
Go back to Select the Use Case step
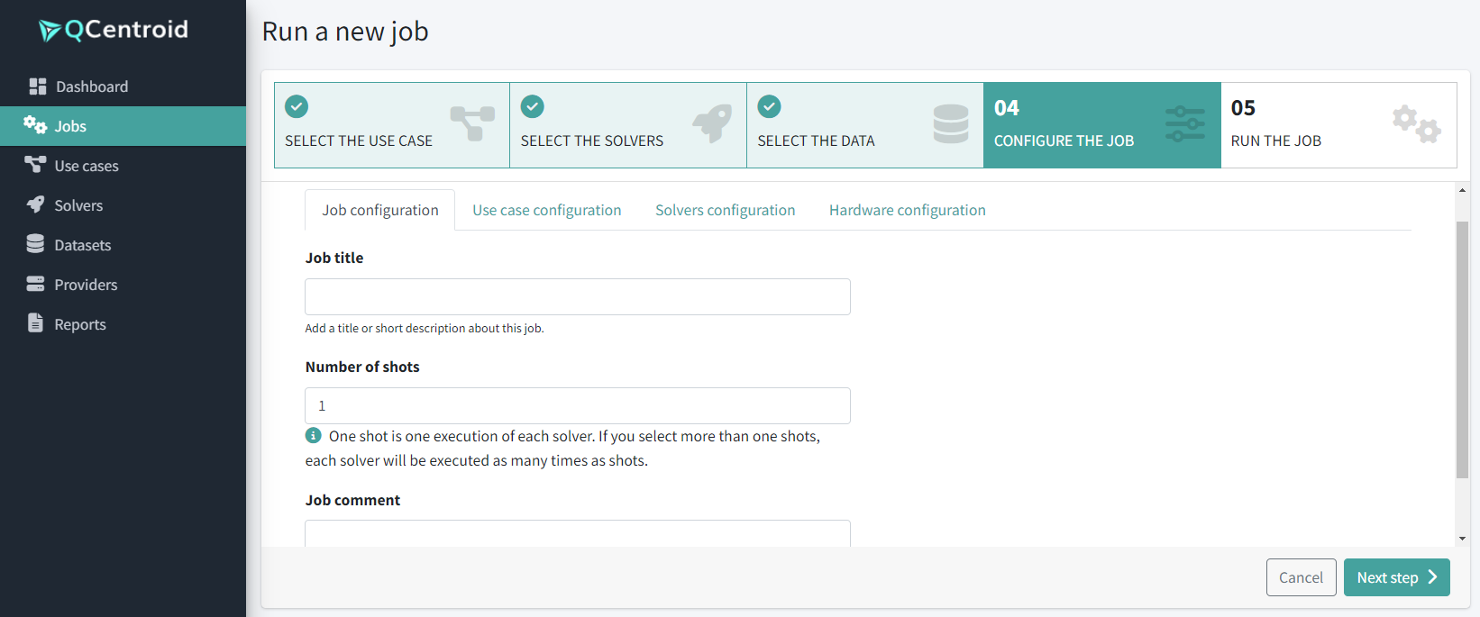click(391, 125)
